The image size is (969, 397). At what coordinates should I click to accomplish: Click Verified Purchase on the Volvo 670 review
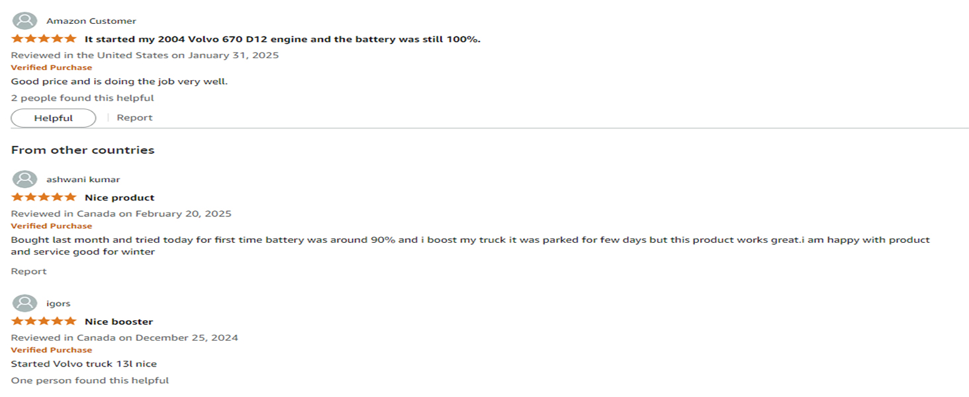tap(52, 67)
